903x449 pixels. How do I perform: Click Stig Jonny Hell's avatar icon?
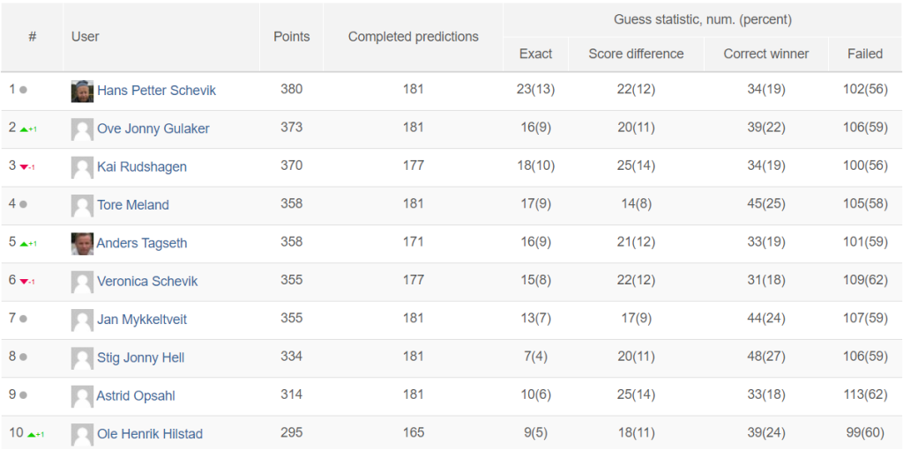(82, 358)
